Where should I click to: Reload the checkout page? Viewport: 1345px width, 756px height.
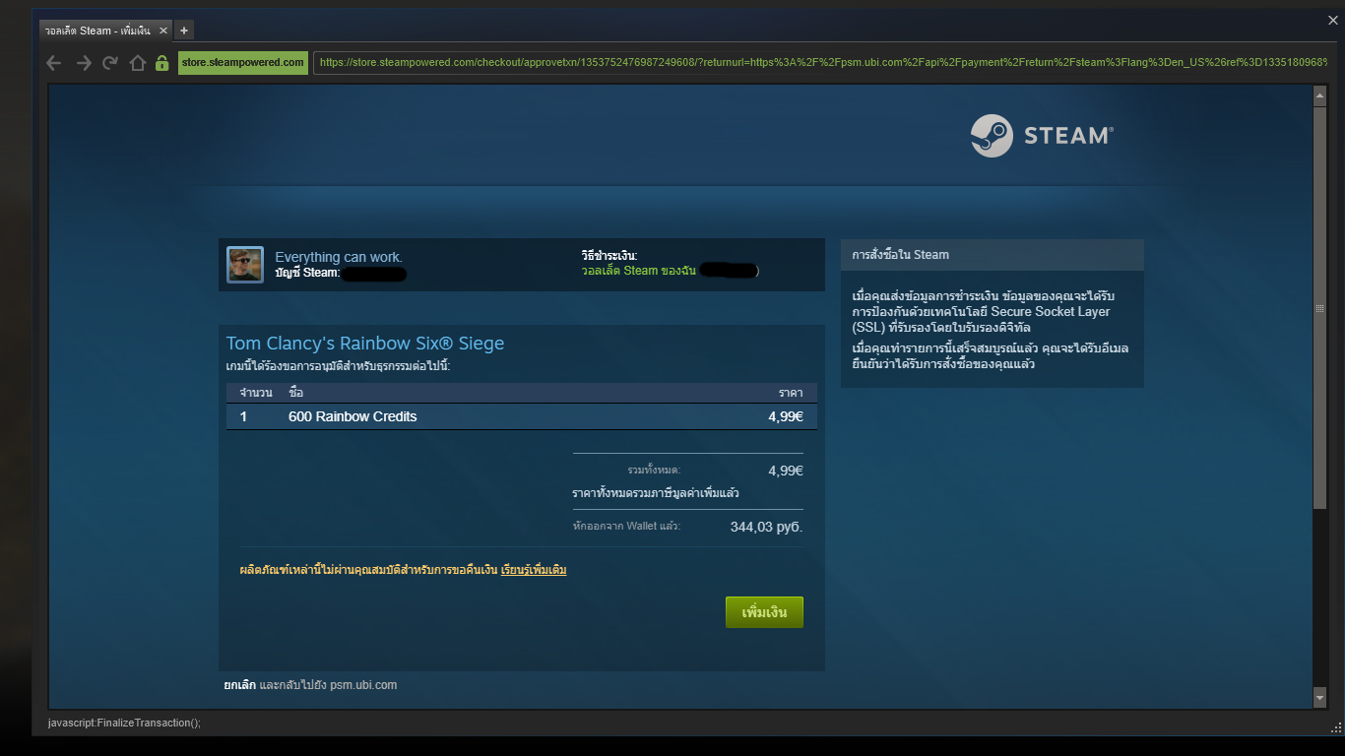[110, 63]
